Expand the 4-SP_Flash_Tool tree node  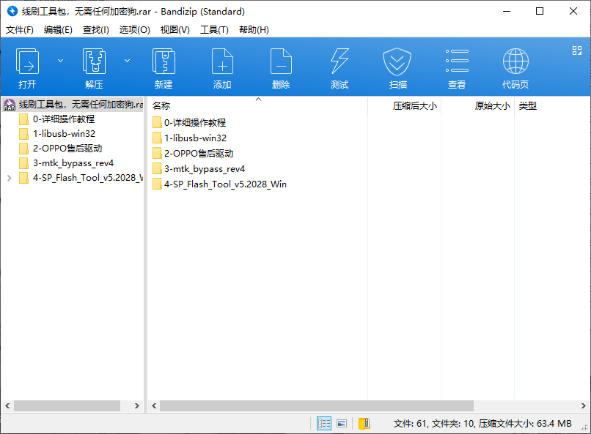click(x=9, y=178)
